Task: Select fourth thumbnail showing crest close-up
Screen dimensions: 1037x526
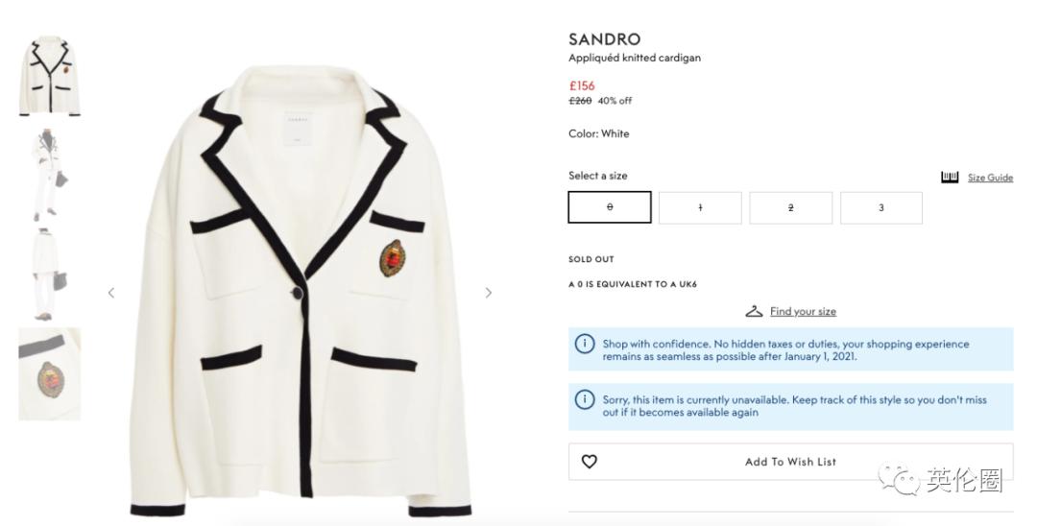Action: 50,374
